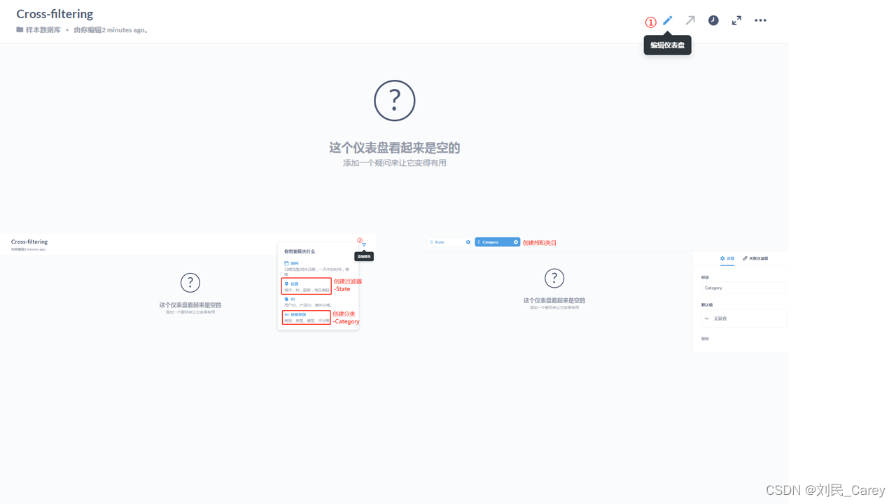The width and height of the screenshot is (896, 504).
Task: Click the label input field containing Category
Action: 743,288
